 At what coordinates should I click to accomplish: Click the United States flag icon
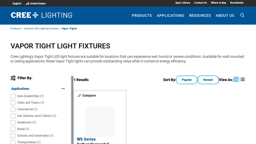point(28,4)
